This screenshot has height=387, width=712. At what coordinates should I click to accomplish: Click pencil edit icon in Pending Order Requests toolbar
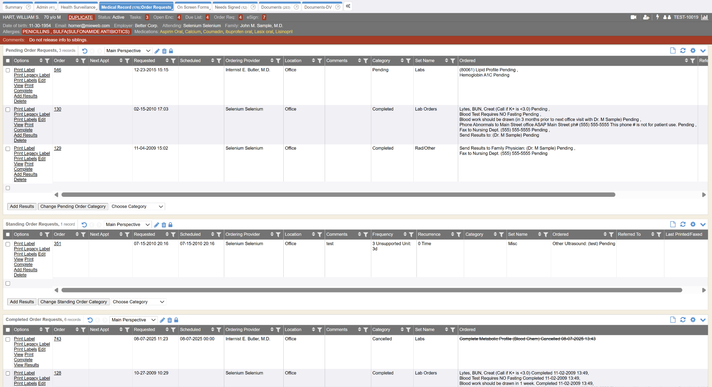pyautogui.click(x=157, y=51)
